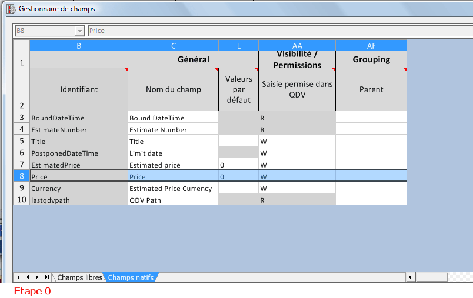Open the B8 cell reference dropdown
Viewport: 473px width, 298px height.
(x=79, y=31)
